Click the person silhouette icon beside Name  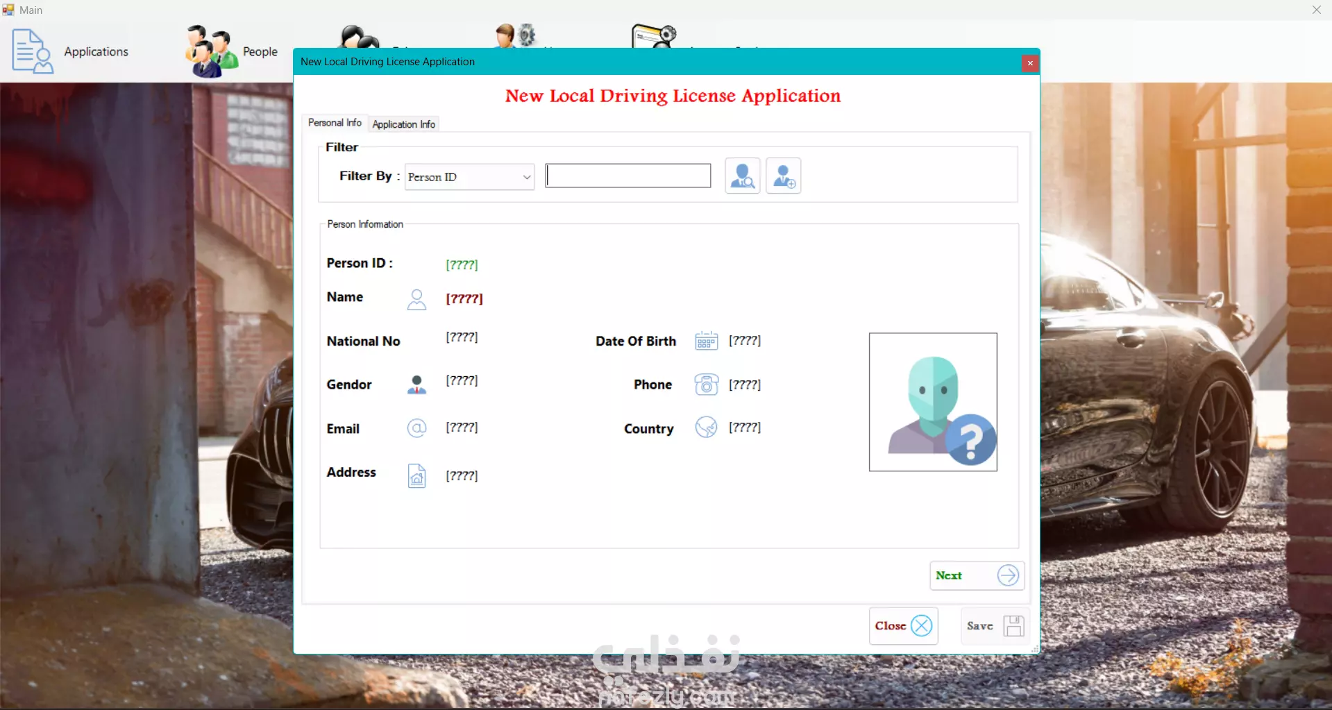tap(416, 299)
